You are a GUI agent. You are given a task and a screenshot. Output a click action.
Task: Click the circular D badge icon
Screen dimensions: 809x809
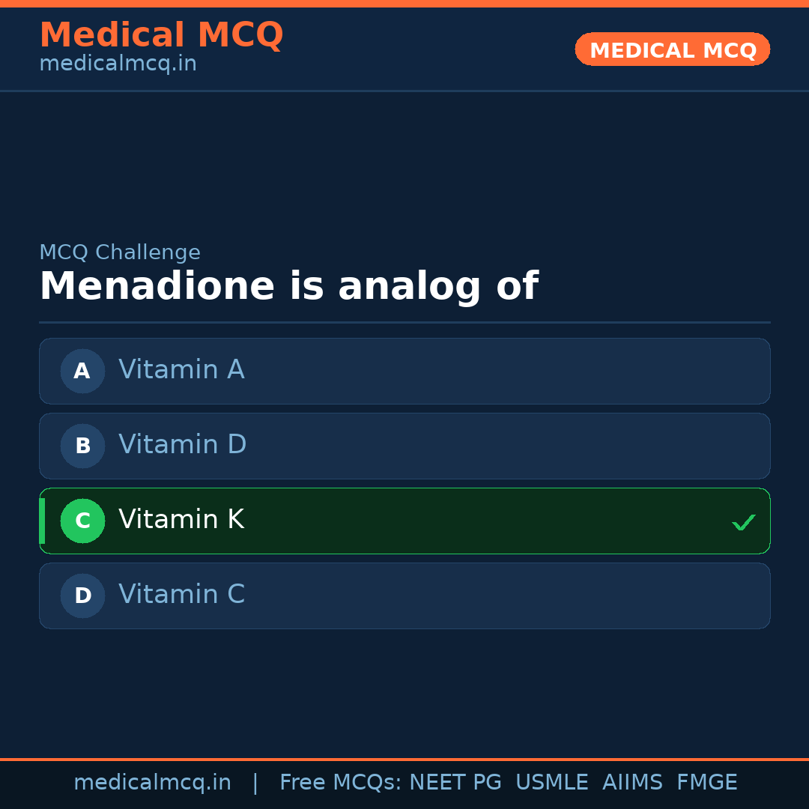[82, 596]
